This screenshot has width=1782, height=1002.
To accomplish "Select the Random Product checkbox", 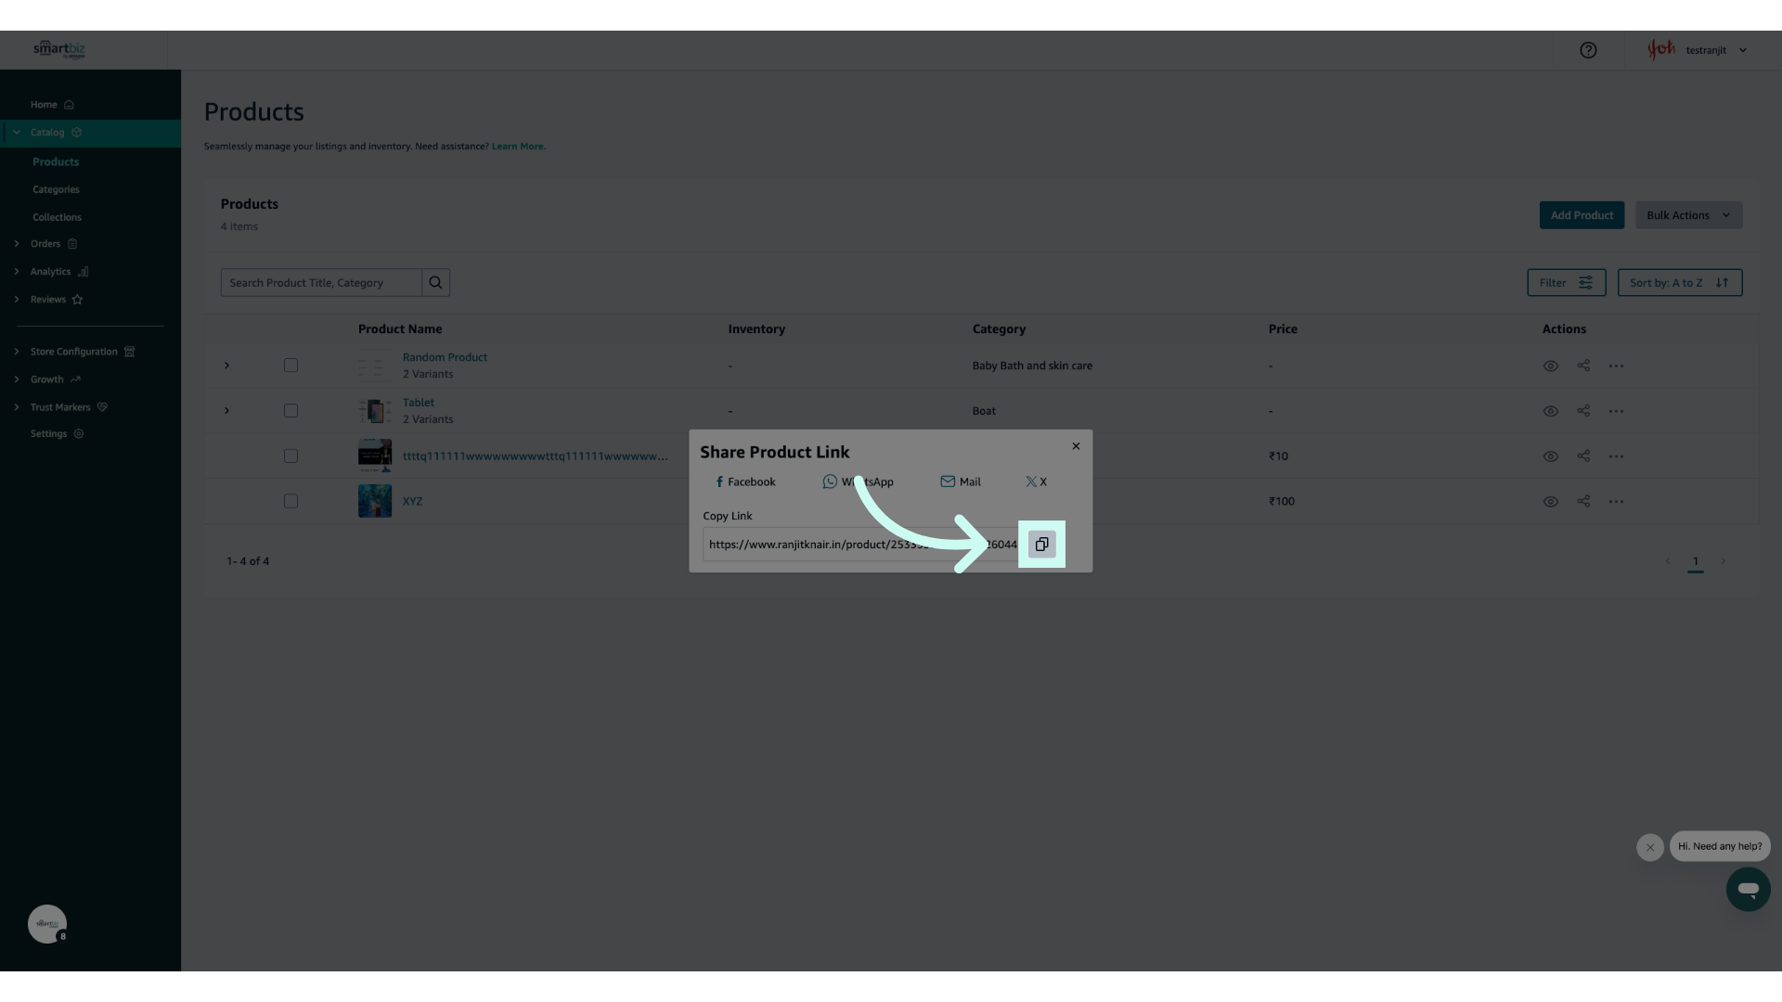I will (x=291, y=366).
